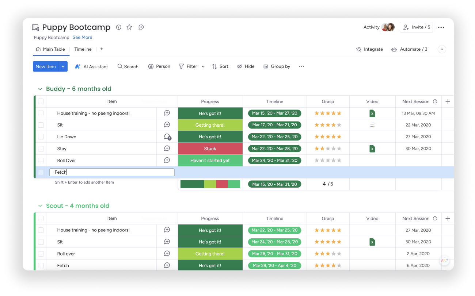This screenshot has width=475, height=296.
Task: Add a column to Buddy group table
Action: [448, 101]
